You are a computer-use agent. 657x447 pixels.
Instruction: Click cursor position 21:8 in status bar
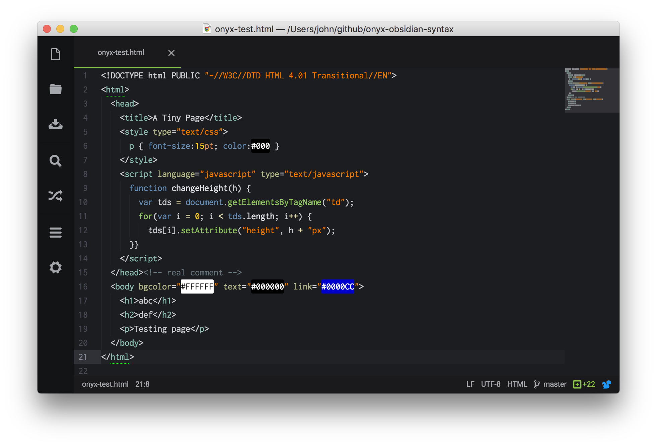142,384
